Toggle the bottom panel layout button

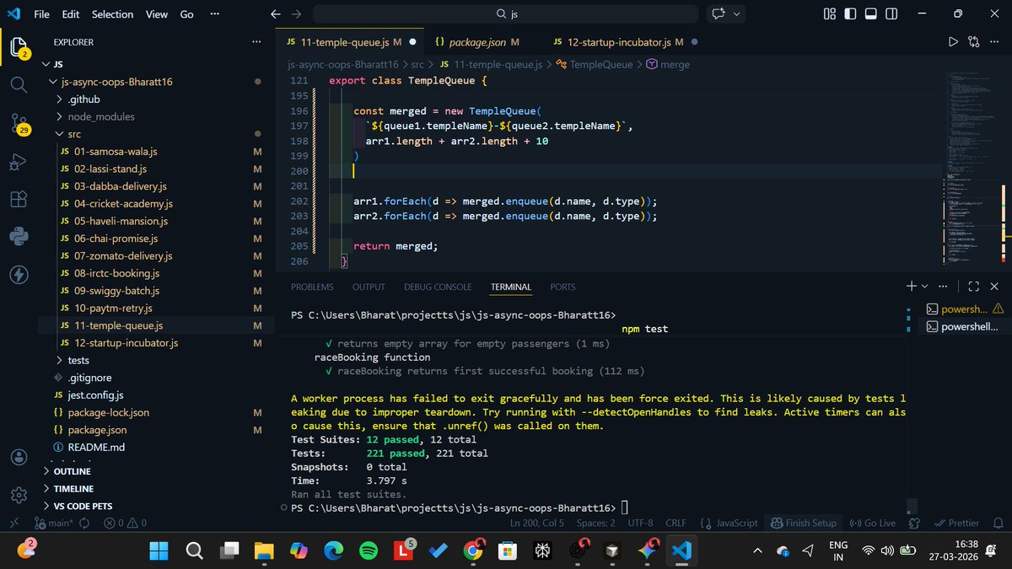[870, 14]
